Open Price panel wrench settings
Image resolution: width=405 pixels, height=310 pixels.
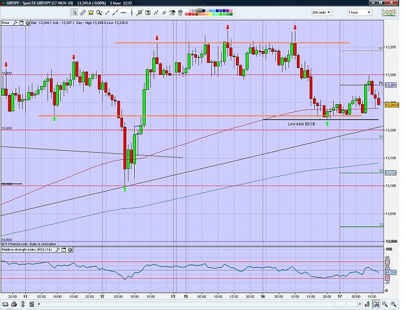[16, 23]
